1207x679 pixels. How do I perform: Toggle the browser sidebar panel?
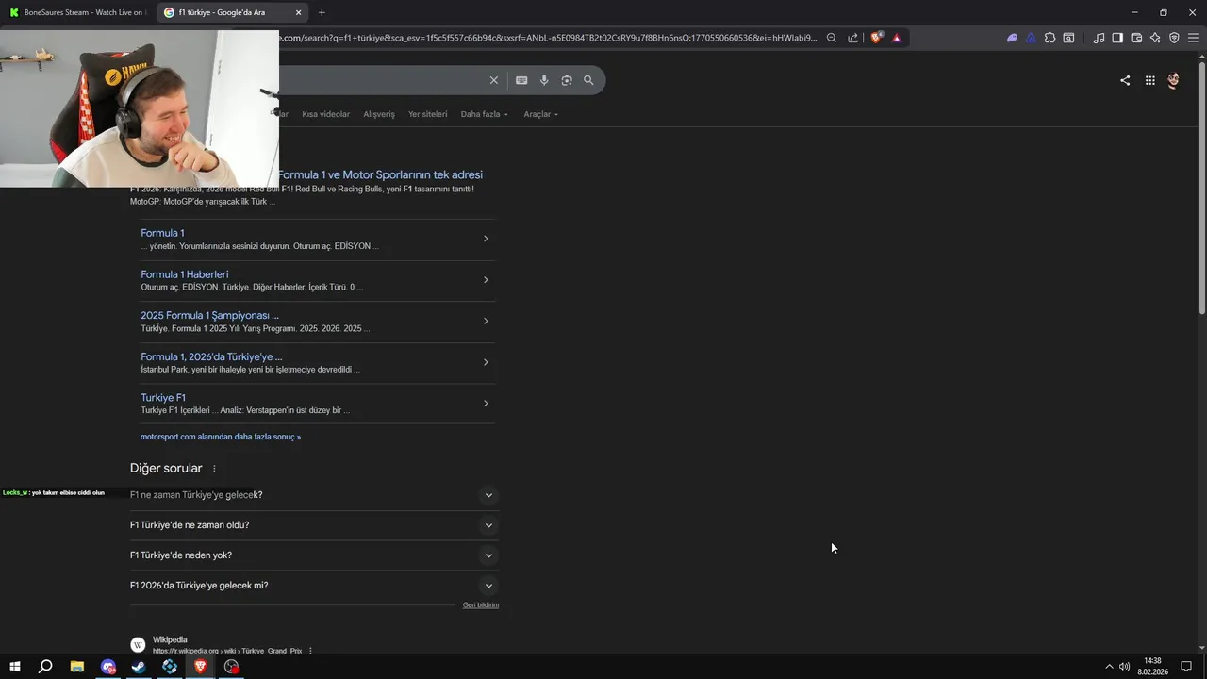pos(1117,38)
